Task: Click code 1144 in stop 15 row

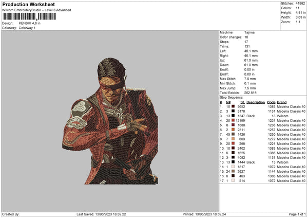Action: coord(272,172)
